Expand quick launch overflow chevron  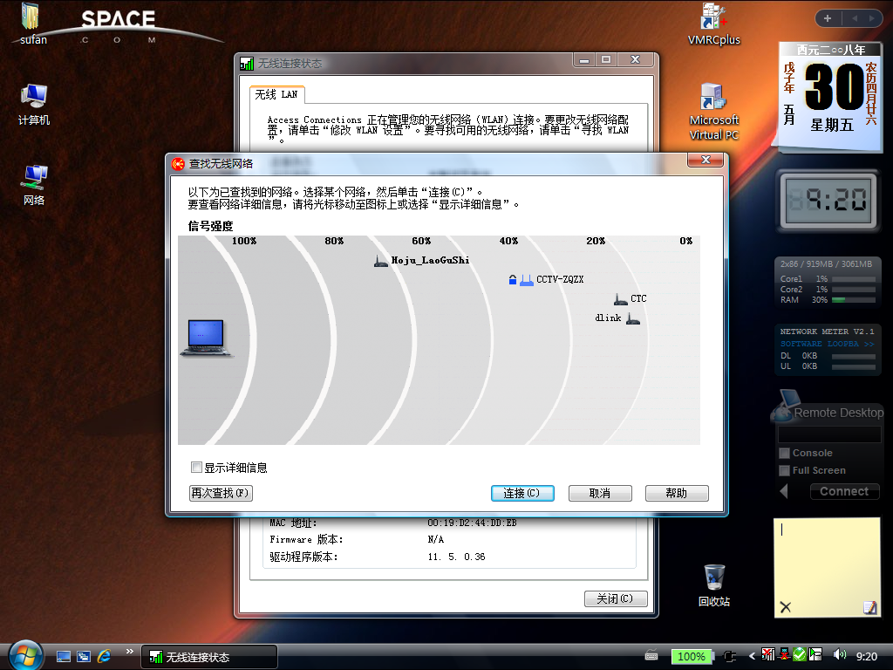(129, 651)
